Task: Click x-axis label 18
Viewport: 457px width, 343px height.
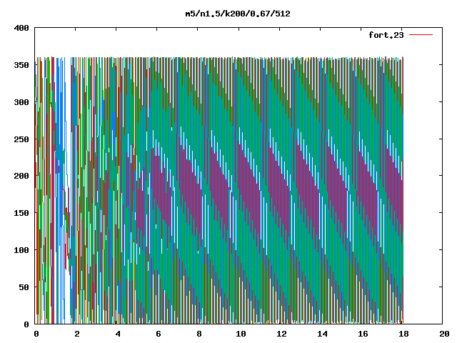Action: (x=403, y=334)
